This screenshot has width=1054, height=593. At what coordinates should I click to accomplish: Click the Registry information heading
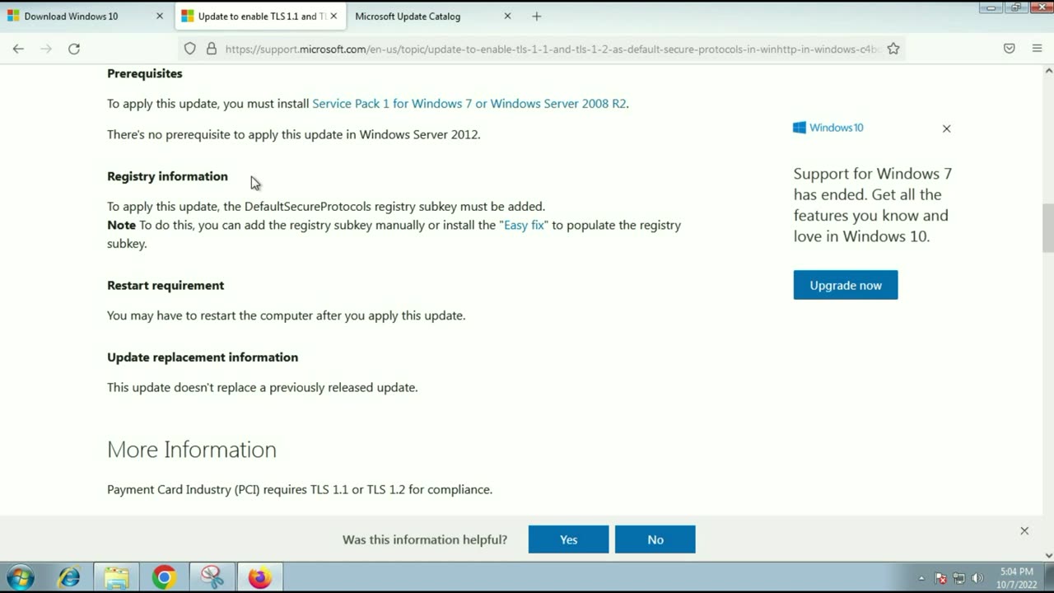click(167, 176)
